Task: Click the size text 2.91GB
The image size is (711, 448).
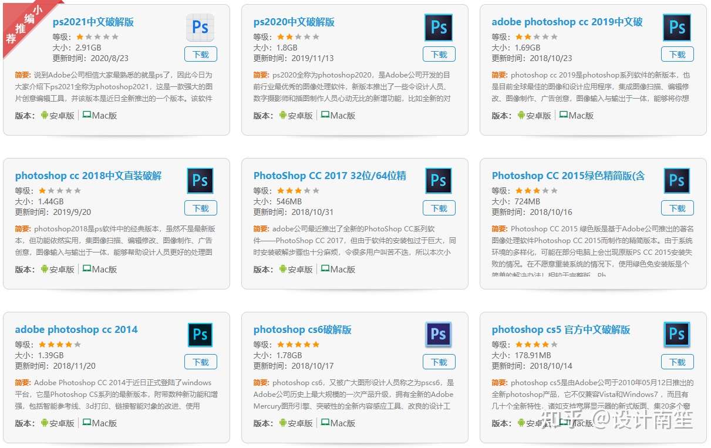Action: [87, 48]
